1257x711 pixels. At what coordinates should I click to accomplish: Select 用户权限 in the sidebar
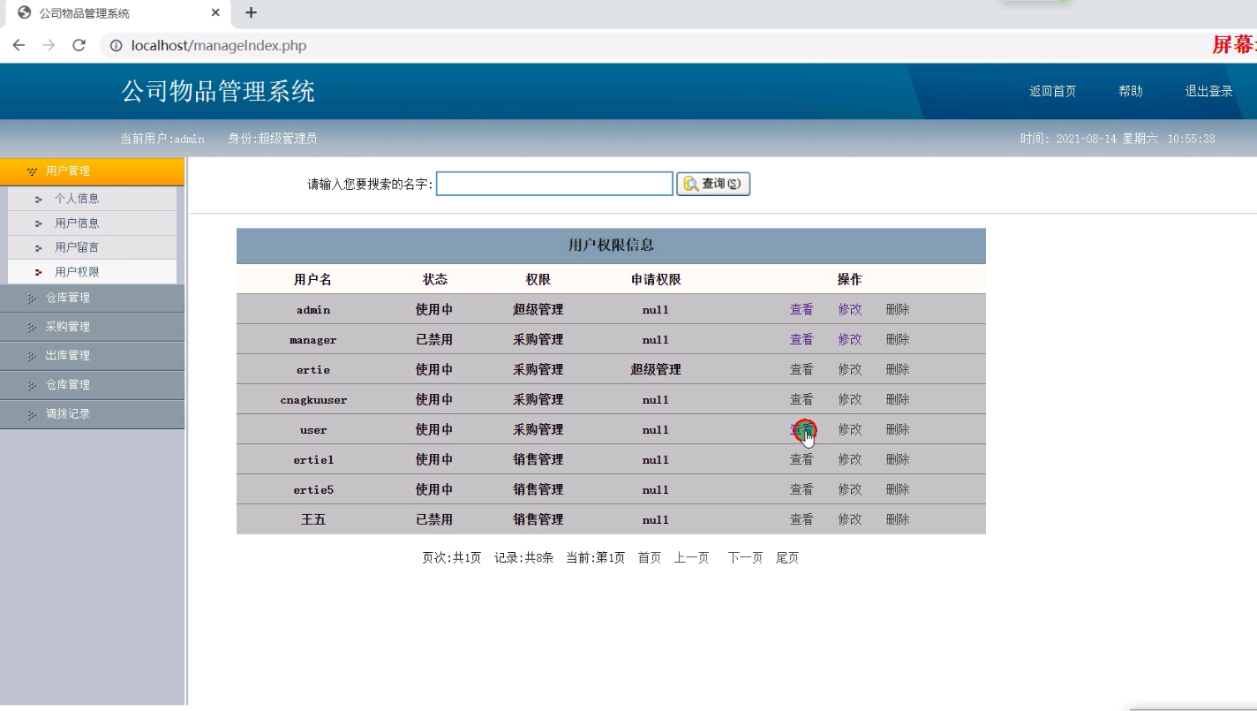click(77, 272)
